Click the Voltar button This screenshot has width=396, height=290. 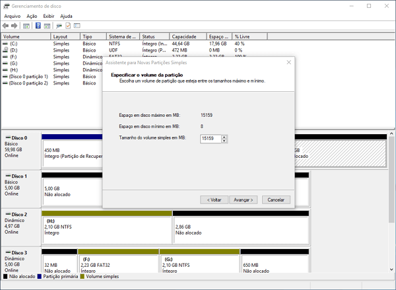pos(214,199)
